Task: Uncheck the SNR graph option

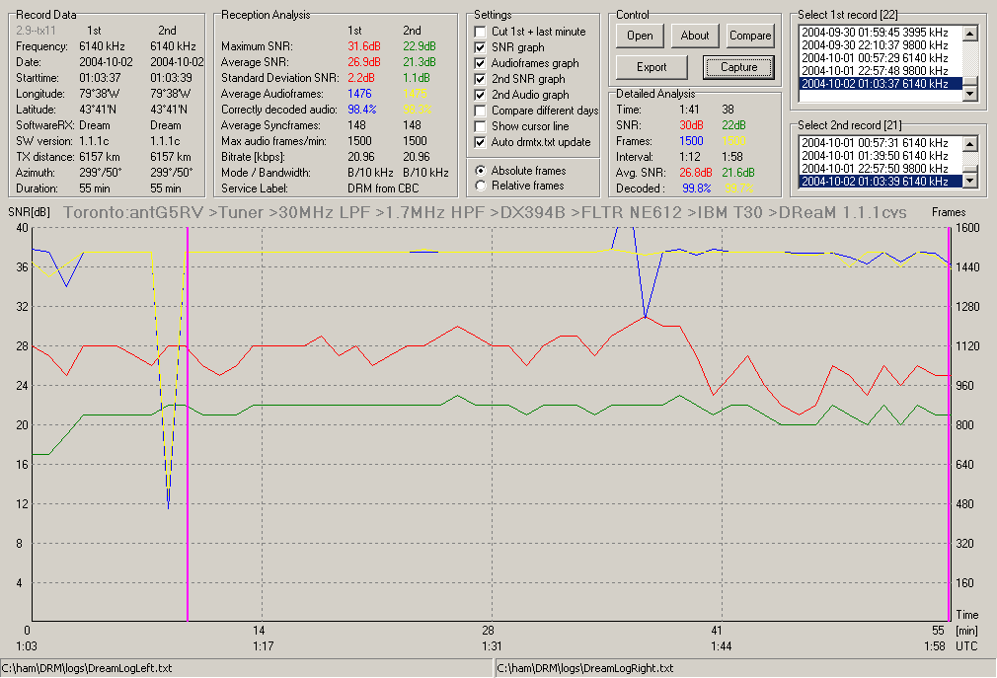Action: pyautogui.click(x=481, y=47)
